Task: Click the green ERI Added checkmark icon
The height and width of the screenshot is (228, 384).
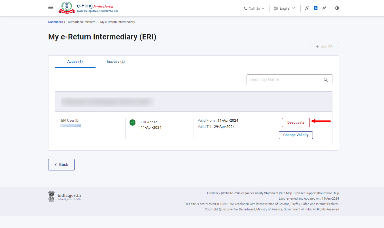Action: click(x=132, y=123)
